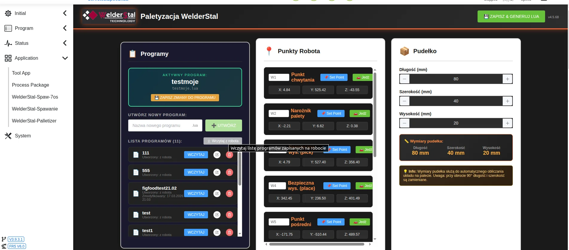Delete the program named test1
569x250 pixels.
(230, 232)
